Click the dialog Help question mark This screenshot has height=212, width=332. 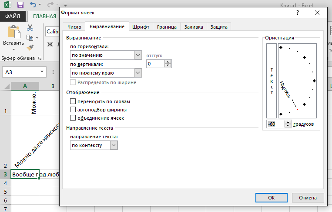click(x=298, y=13)
